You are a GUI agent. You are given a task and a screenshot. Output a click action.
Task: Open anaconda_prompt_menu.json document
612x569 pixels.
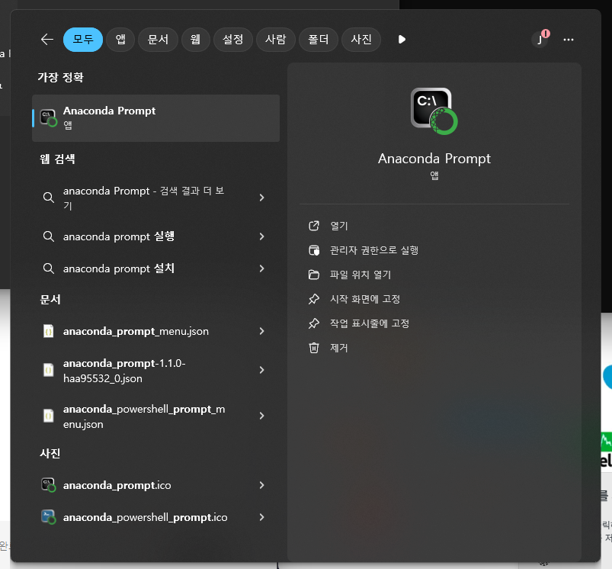click(136, 331)
